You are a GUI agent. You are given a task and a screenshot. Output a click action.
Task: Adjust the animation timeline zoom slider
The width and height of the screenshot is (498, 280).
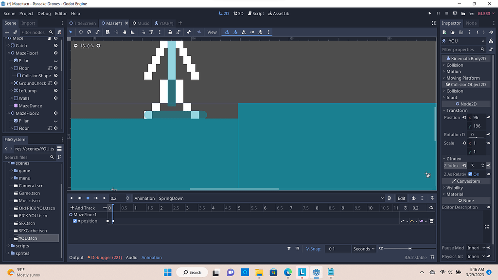[x=411, y=248]
